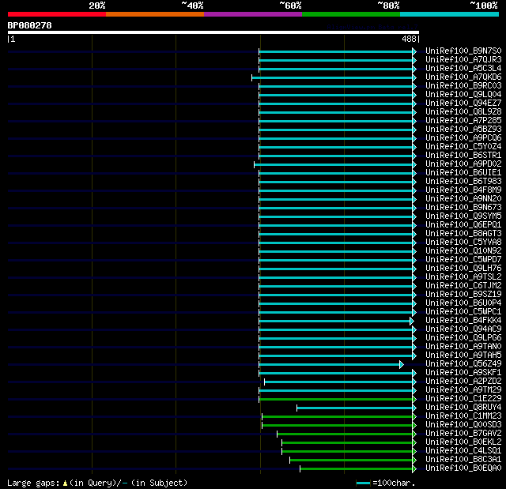This screenshot has height=489, width=506.
Task: Select the UniRef100_B6STR1 label
Action: [463, 156]
